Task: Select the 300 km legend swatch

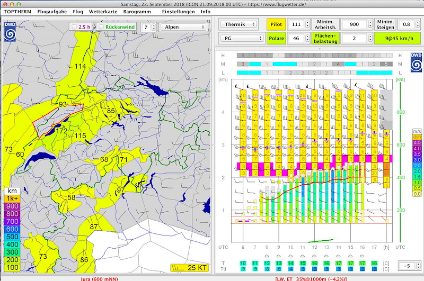Action: point(12,252)
